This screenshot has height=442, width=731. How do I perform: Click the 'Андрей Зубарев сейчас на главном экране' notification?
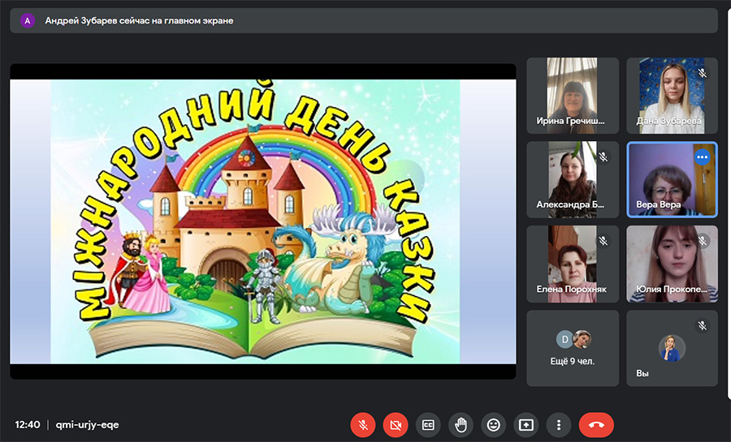[138, 21]
